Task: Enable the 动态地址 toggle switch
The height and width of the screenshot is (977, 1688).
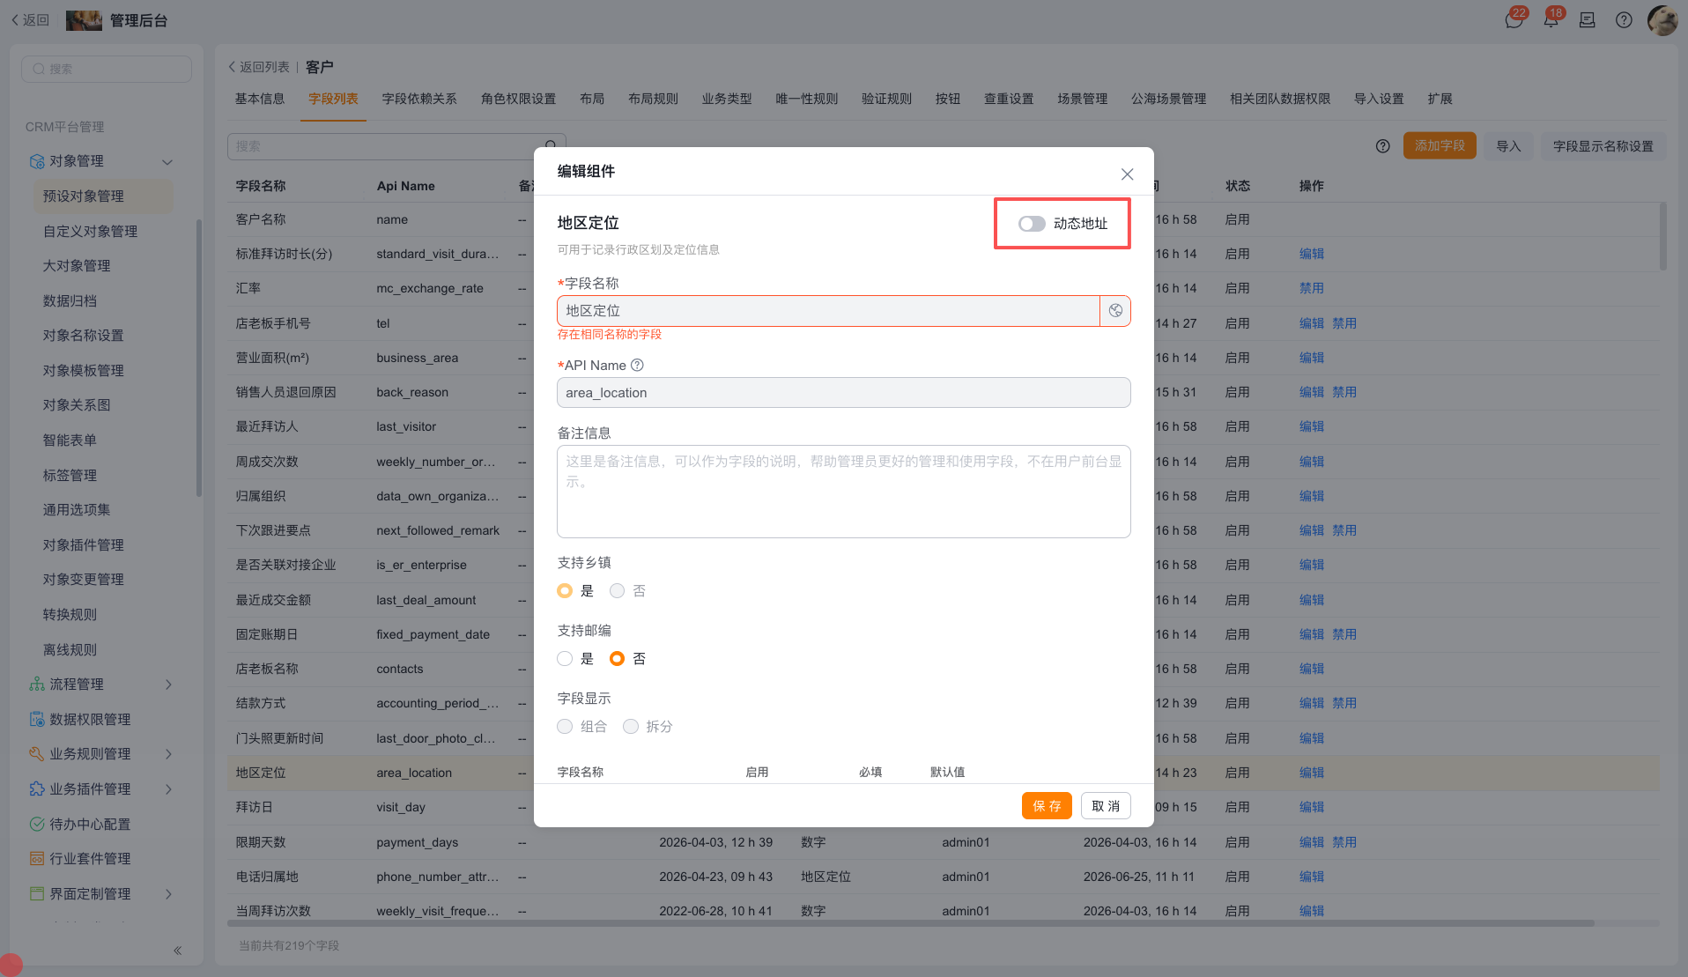Action: pyautogui.click(x=1032, y=224)
